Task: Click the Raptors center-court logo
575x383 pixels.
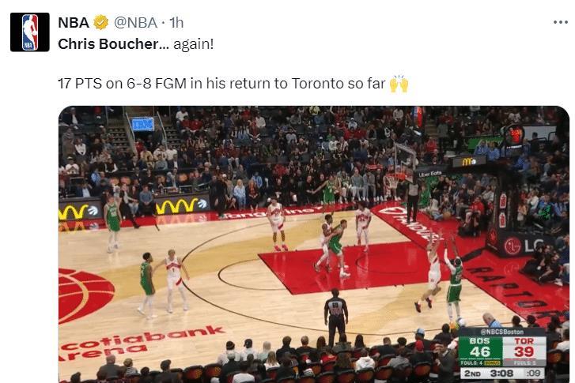Action: coord(86,295)
